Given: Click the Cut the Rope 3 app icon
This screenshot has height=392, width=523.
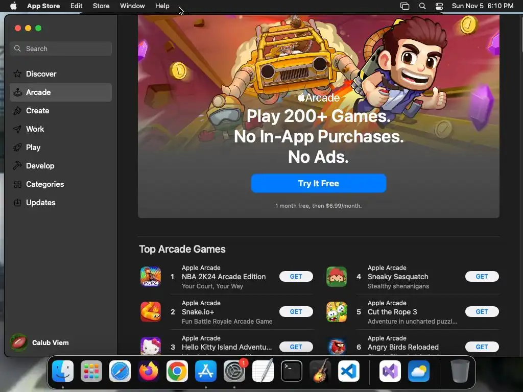Looking at the screenshot, I should (337, 312).
